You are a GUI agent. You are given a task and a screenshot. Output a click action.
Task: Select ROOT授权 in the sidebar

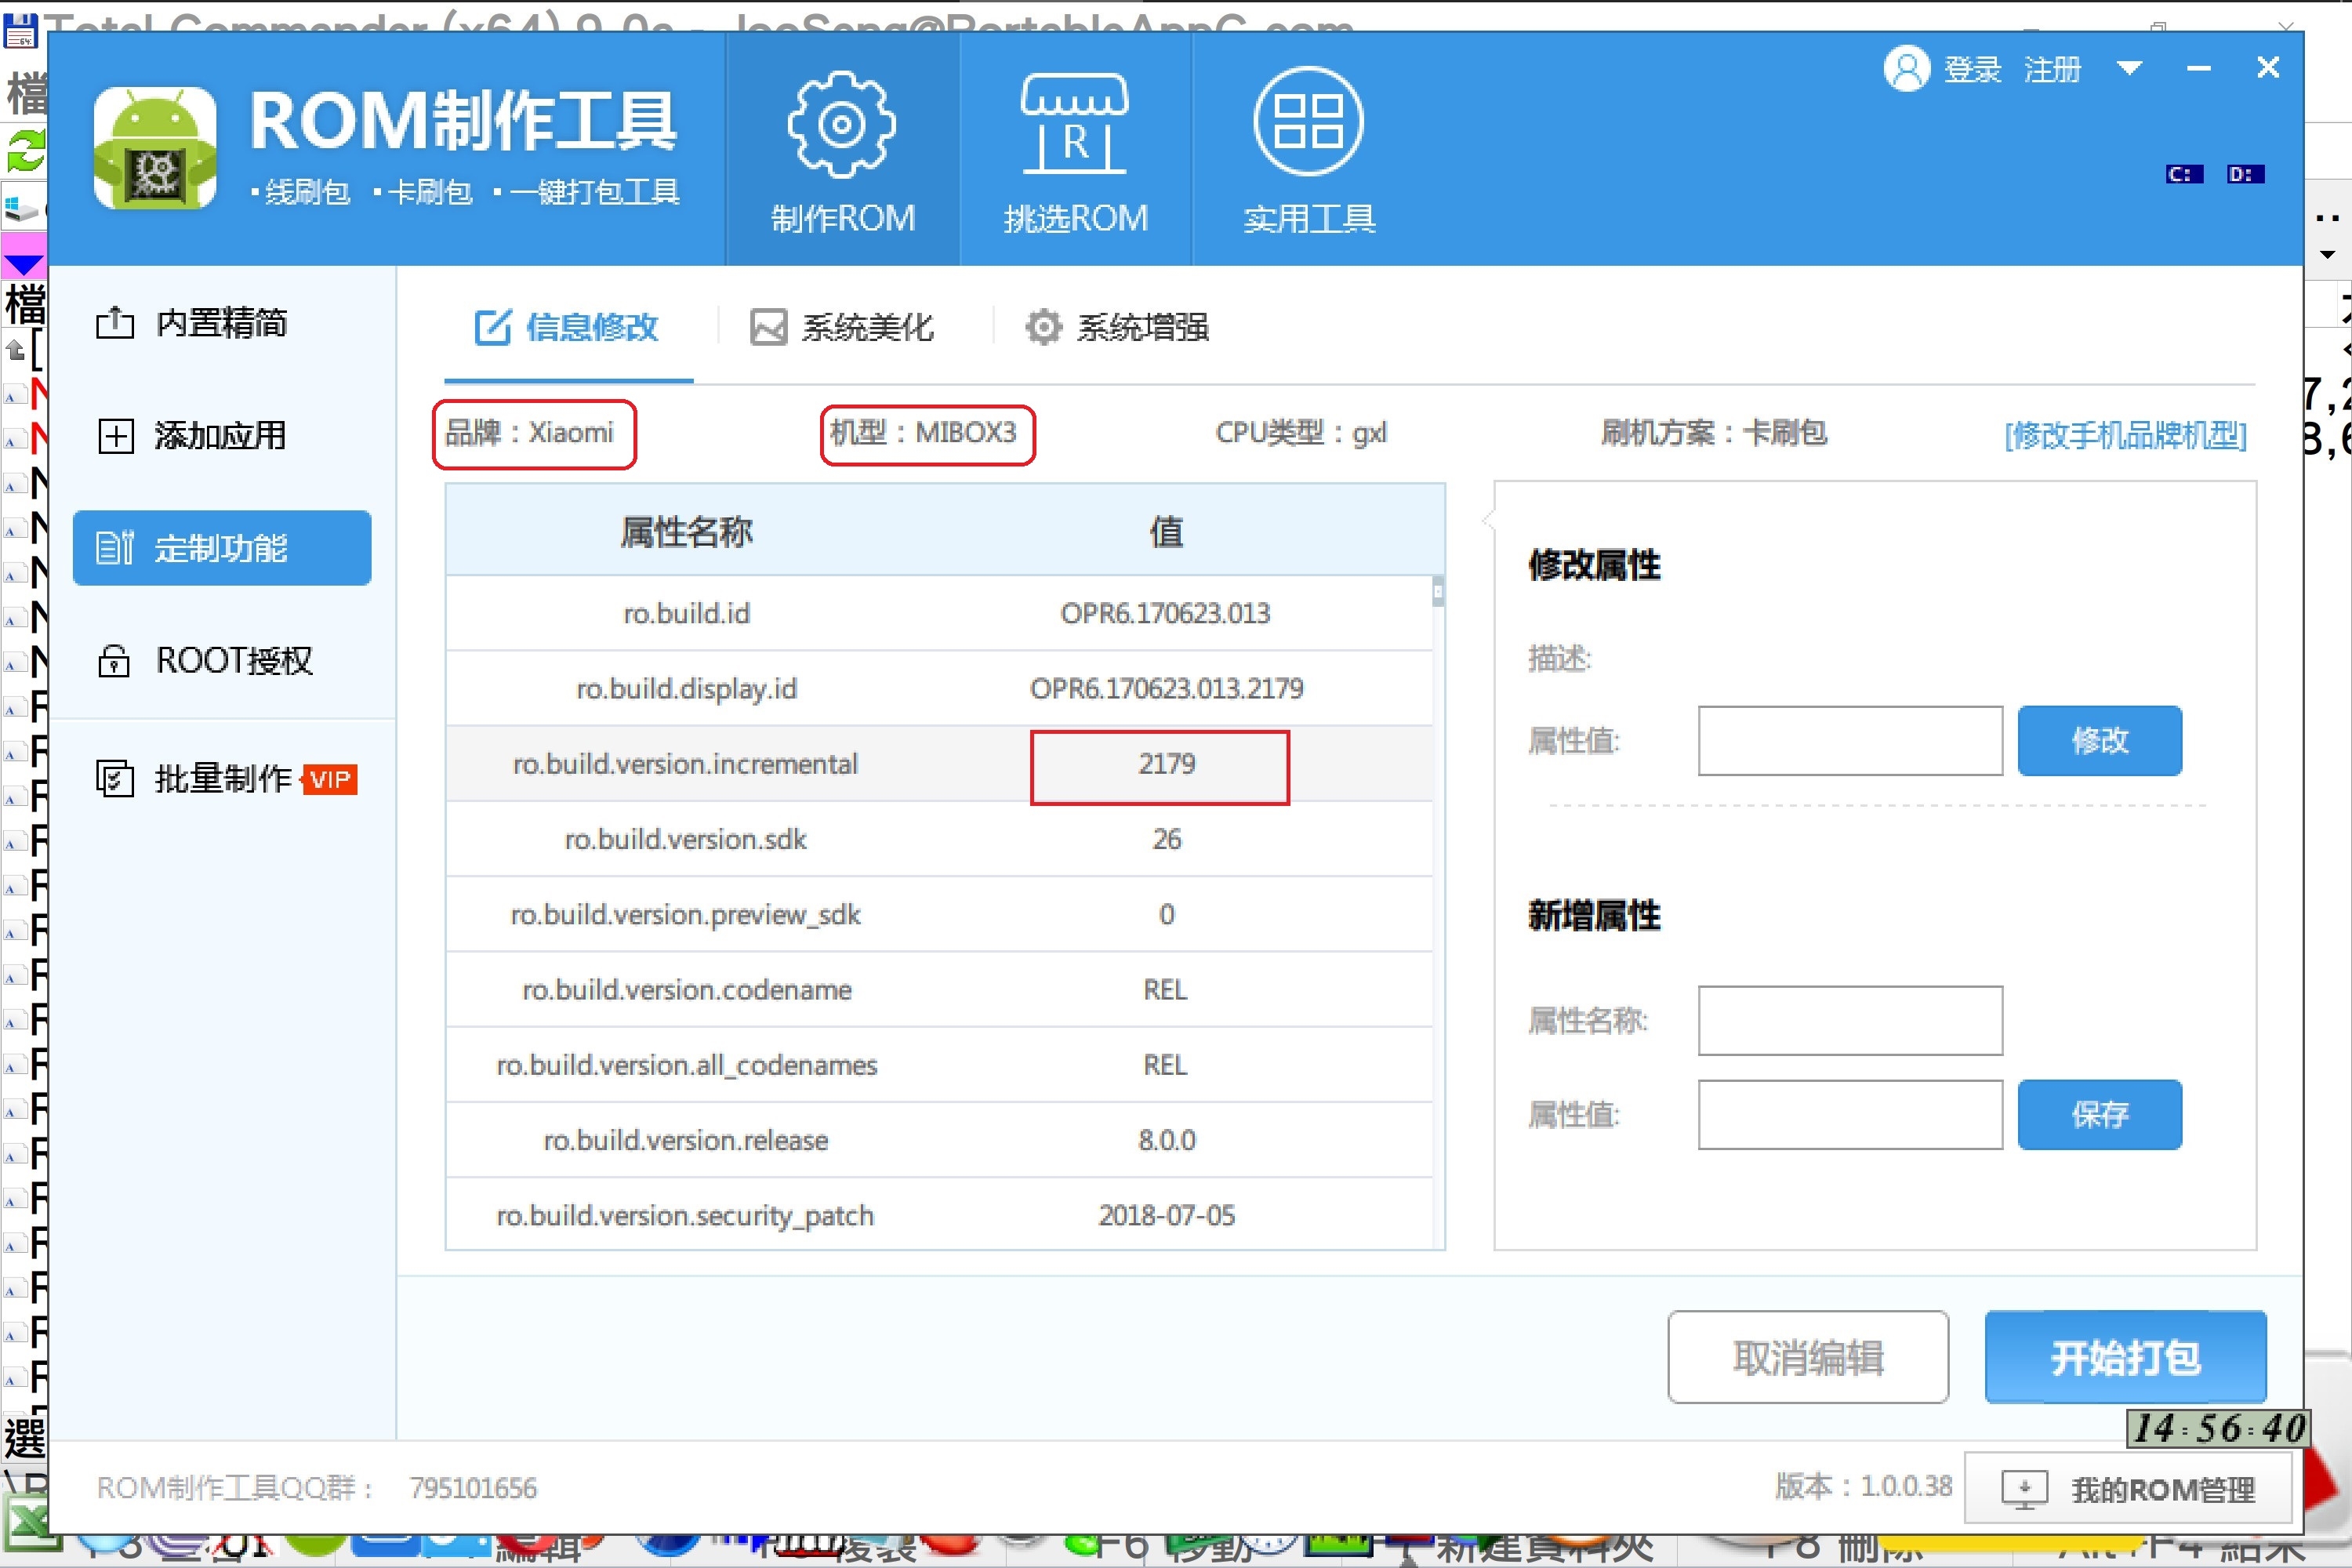[222, 660]
